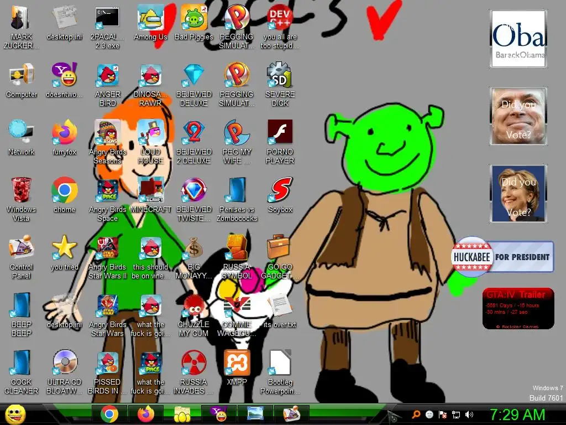The image size is (566, 425).
Task: Open the landscape picture taskbar icon
Action: click(x=255, y=414)
